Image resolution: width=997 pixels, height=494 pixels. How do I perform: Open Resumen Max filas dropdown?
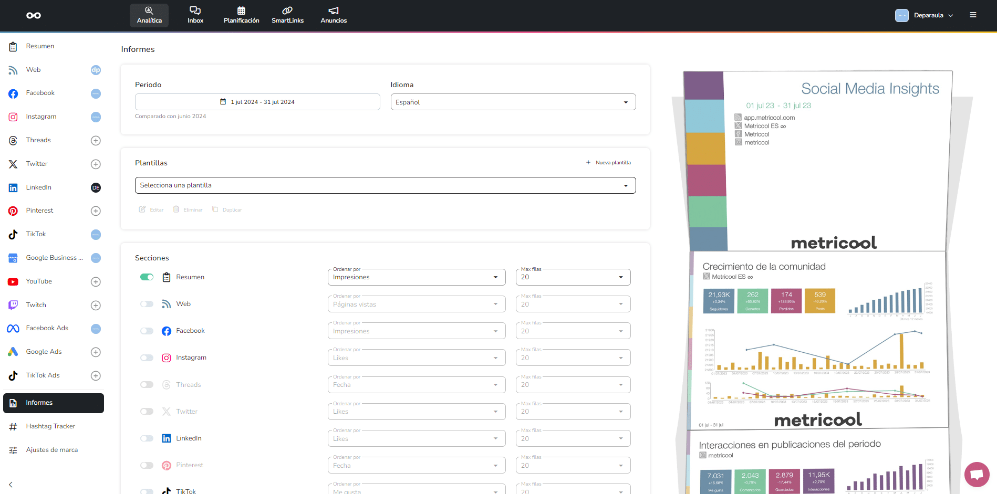pos(573,277)
